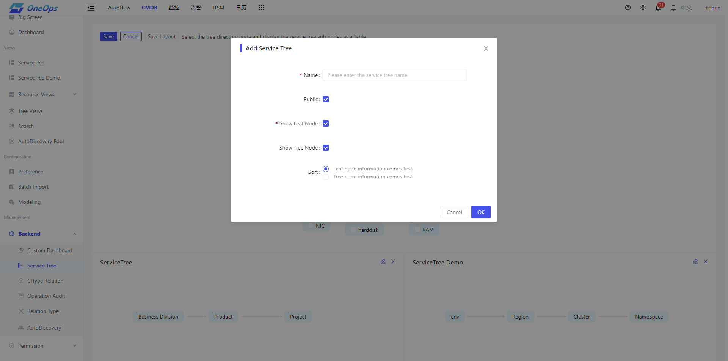
Task: Click the ServiceTree sidebar icon
Action: (x=12, y=63)
